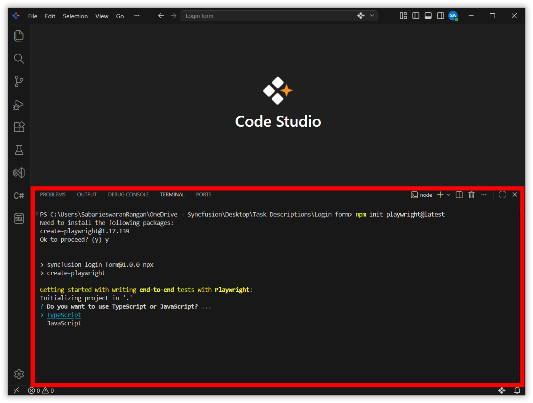Switch to the OUTPUT tab
The width and height of the screenshot is (533, 403).
tap(87, 194)
